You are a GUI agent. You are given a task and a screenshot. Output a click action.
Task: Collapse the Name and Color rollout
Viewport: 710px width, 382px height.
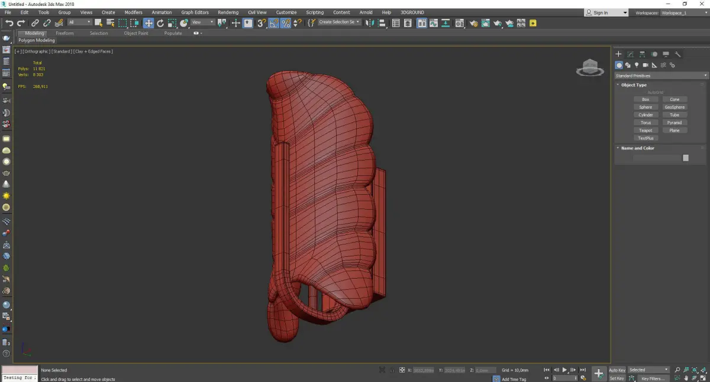point(637,148)
